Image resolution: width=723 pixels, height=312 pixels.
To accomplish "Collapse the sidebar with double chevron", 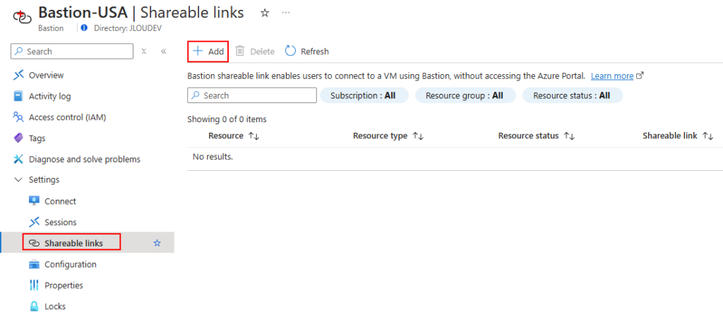I will 164,51.
